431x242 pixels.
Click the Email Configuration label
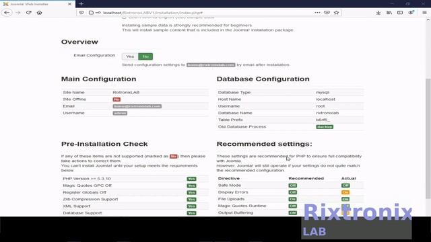94,55
